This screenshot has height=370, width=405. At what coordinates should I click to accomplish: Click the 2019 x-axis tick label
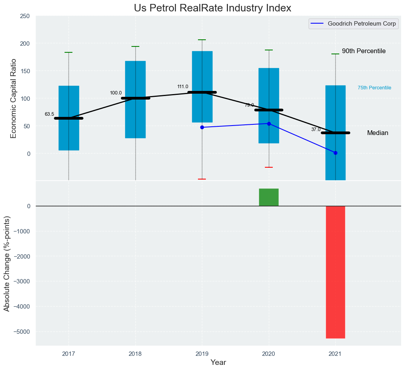(x=202, y=354)
